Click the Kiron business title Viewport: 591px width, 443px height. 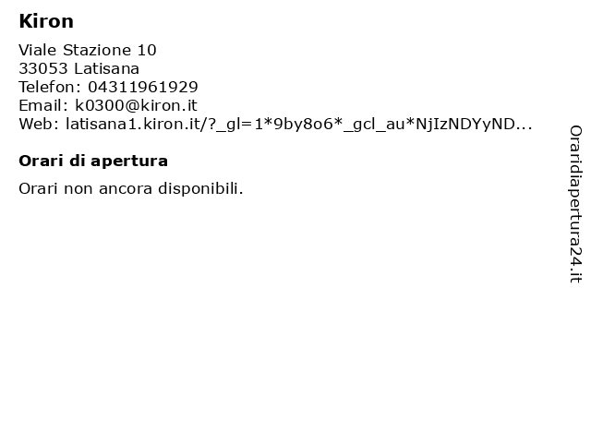click(46, 21)
